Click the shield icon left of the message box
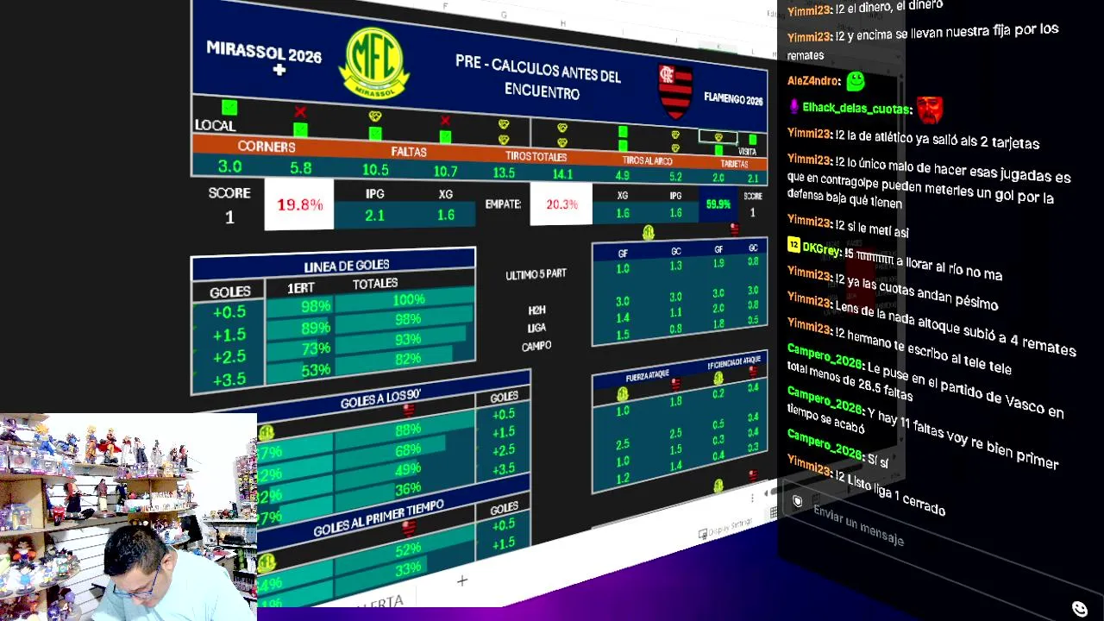1104x621 pixels. pyautogui.click(x=798, y=501)
